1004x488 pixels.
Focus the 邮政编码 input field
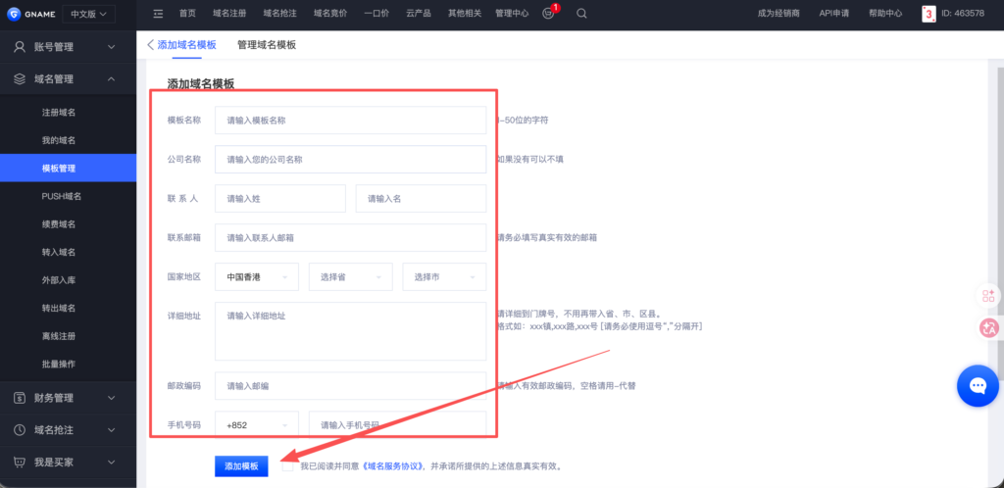coord(350,386)
